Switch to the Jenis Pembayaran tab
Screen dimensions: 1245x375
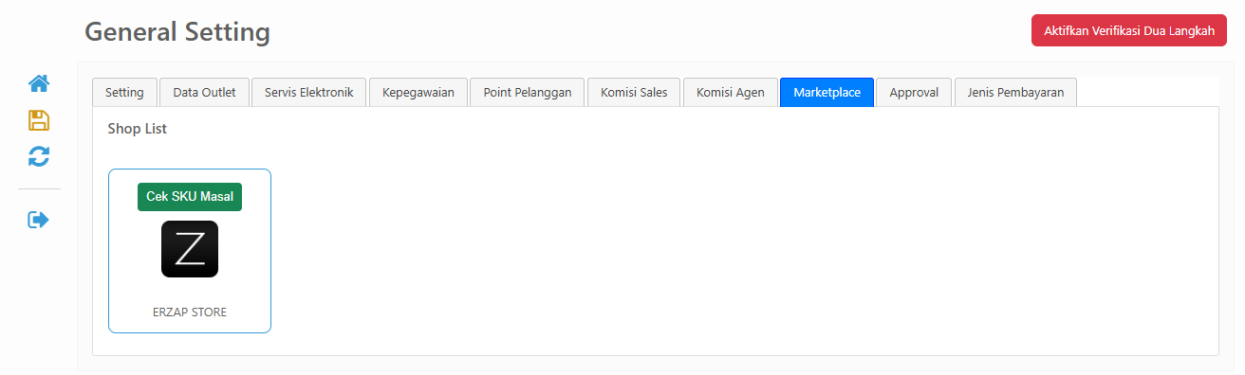1015,92
